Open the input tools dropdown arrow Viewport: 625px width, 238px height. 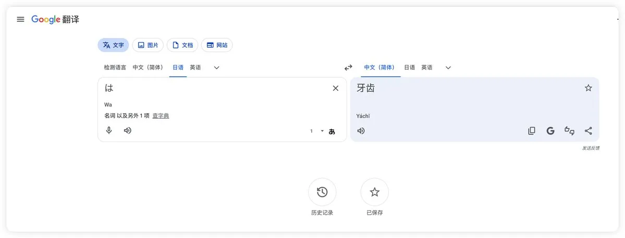(x=322, y=131)
